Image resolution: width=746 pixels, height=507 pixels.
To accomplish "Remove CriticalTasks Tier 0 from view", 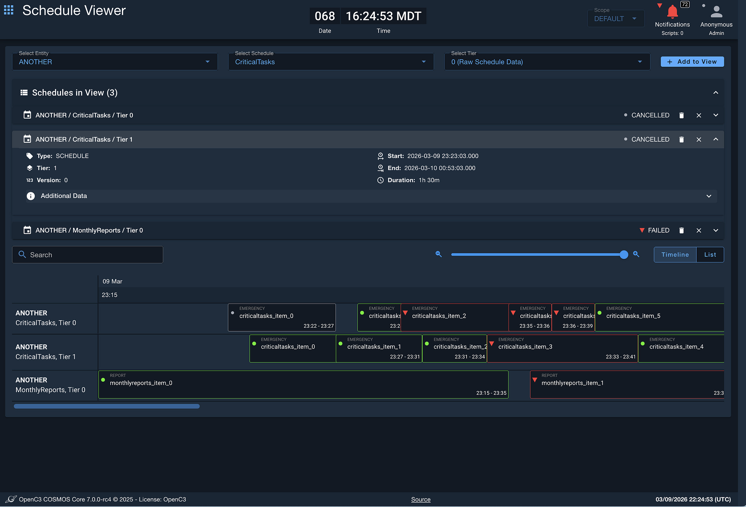I will pyautogui.click(x=699, y=116).
